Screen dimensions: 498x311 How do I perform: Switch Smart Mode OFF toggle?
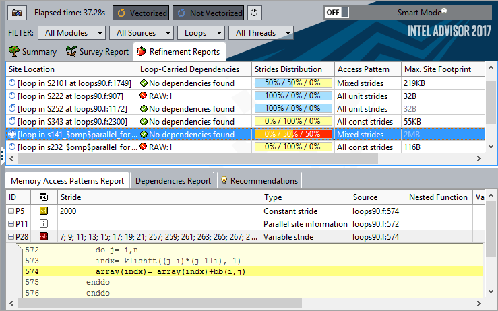click(337, 13)
